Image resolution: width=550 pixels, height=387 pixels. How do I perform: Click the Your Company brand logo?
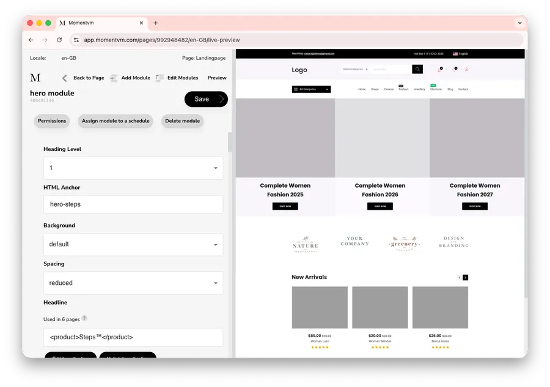click(x=354, y=241)
